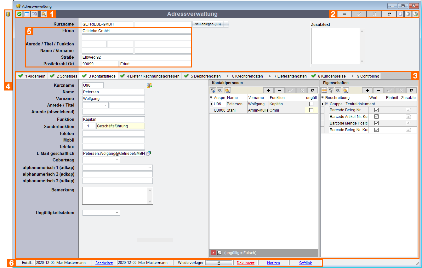Click the yellow database icon in left sidebar
This screenshot has height=268, width=422.
point(8,14)
